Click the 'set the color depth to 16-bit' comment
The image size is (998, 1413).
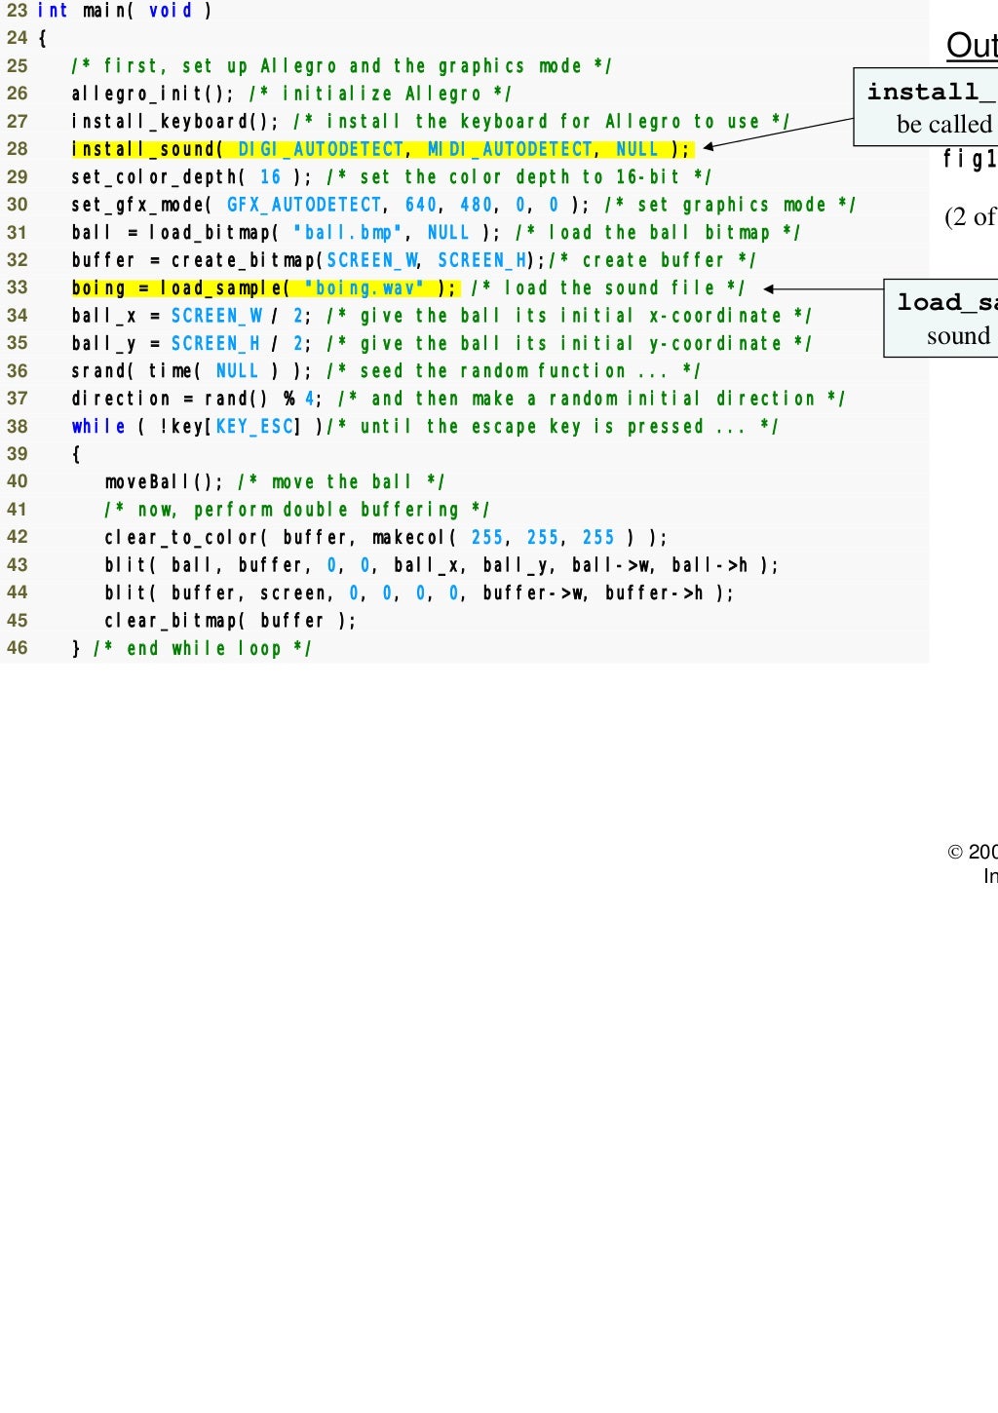tap(518, 177)
